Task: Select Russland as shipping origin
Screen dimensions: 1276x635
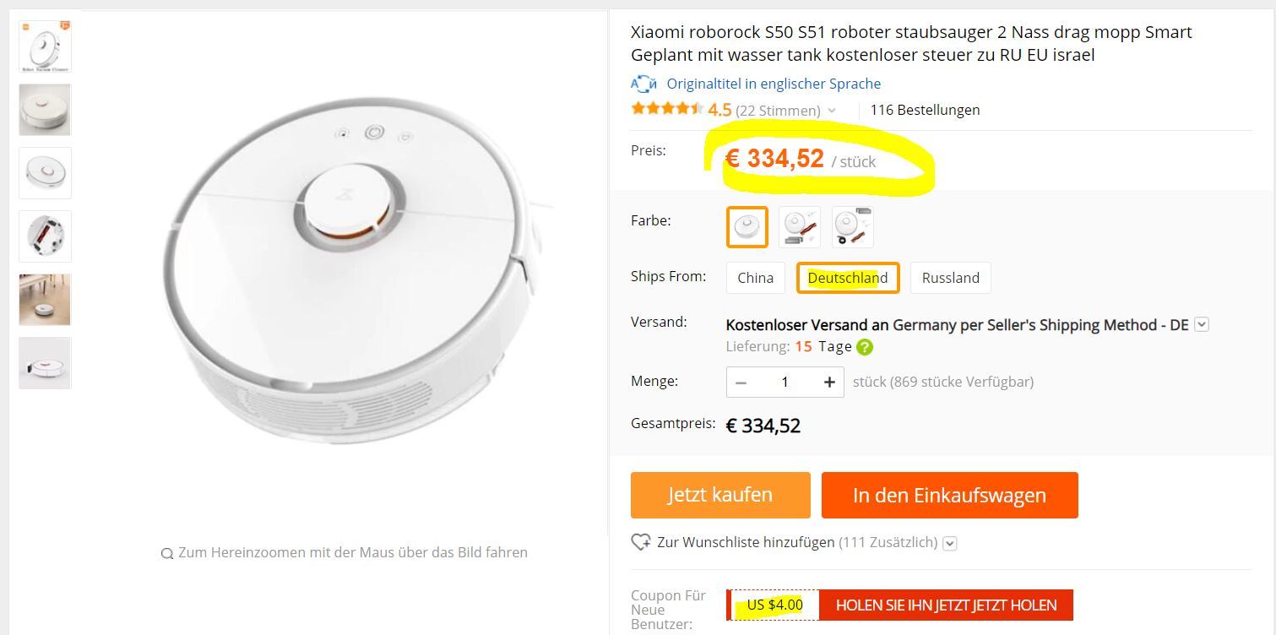Action: click(950, 278)
